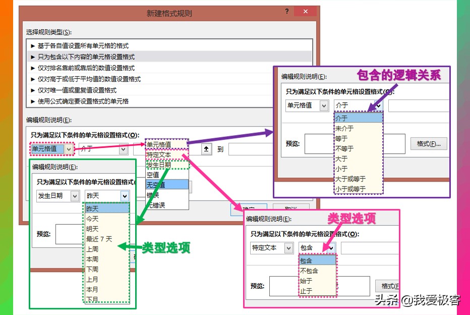Choose 特定文本 option in the main dialog's open list

pyautogui.click(x=167, y=155)
